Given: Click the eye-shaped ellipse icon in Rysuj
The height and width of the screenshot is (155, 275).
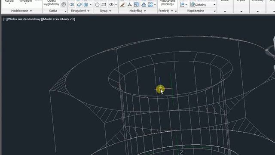Looking at the screenshot, I should (x=111, y=5).
